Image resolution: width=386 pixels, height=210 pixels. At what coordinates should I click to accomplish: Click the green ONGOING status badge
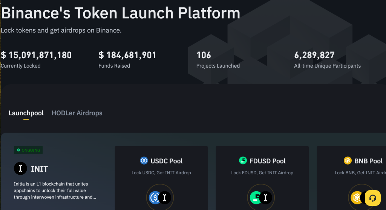pos(28,150)
